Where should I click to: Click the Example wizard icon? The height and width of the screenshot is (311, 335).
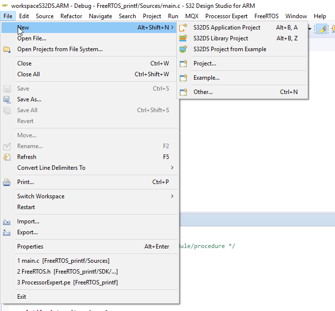coord(183,78)
